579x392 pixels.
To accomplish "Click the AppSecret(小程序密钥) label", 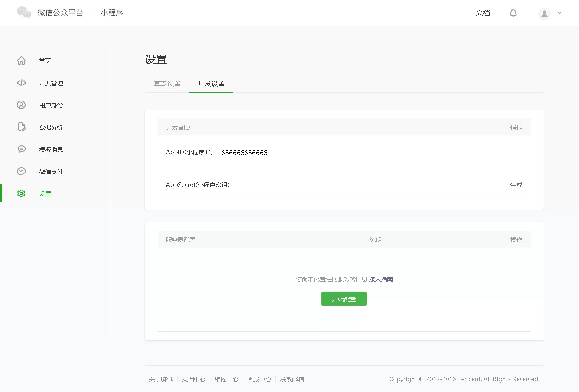I will (x=198, y=185).
